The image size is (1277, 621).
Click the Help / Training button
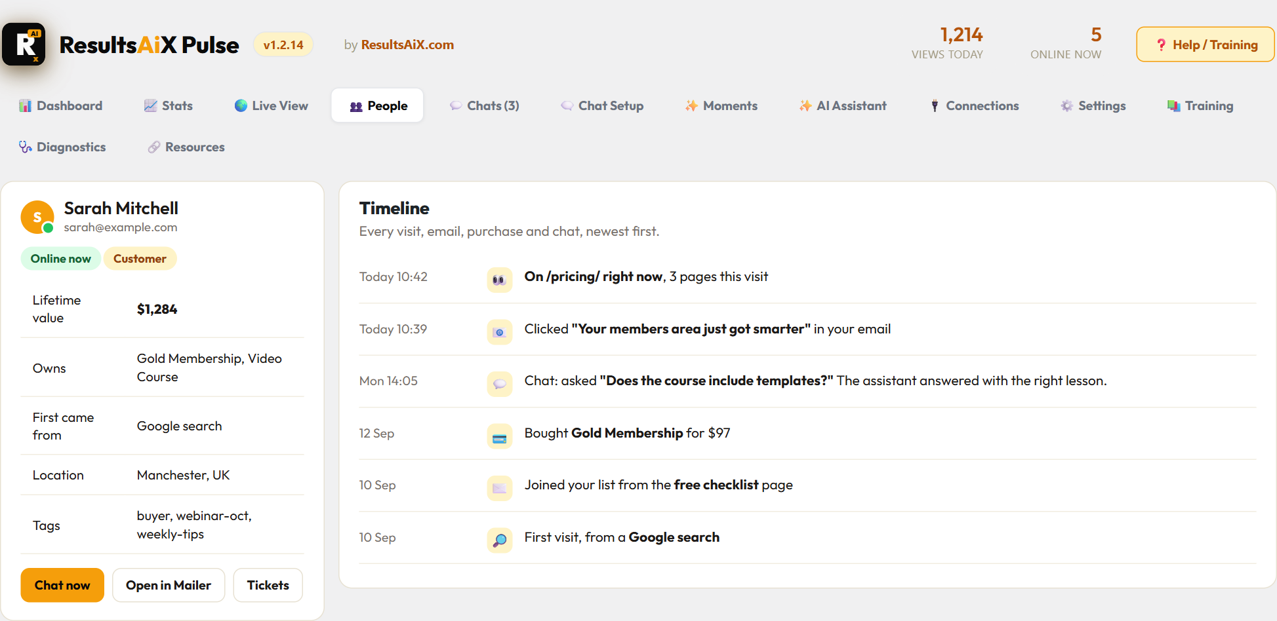click(x=1206, y=45)
